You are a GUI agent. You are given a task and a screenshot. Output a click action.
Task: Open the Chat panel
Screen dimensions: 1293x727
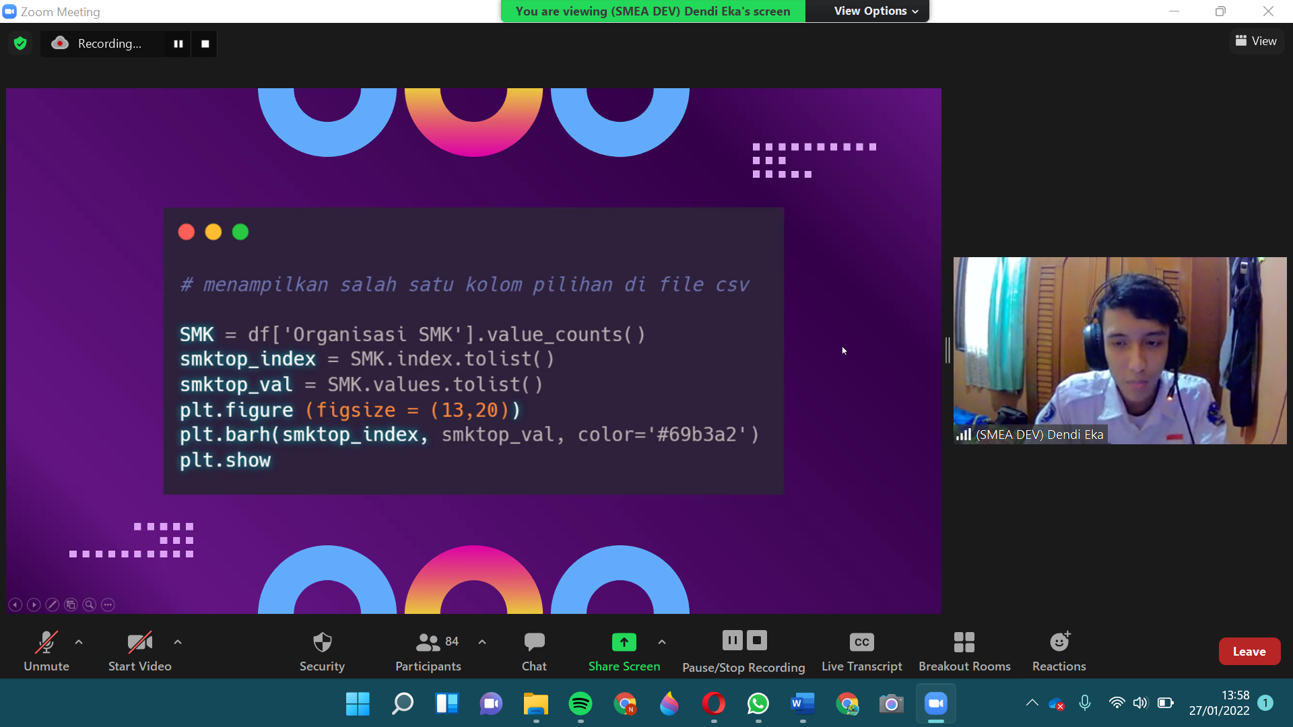pyautogui.click(x=533, y=650)
